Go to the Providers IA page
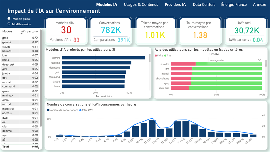This screenshot has height=152, width=270. [x=175, y=5]
